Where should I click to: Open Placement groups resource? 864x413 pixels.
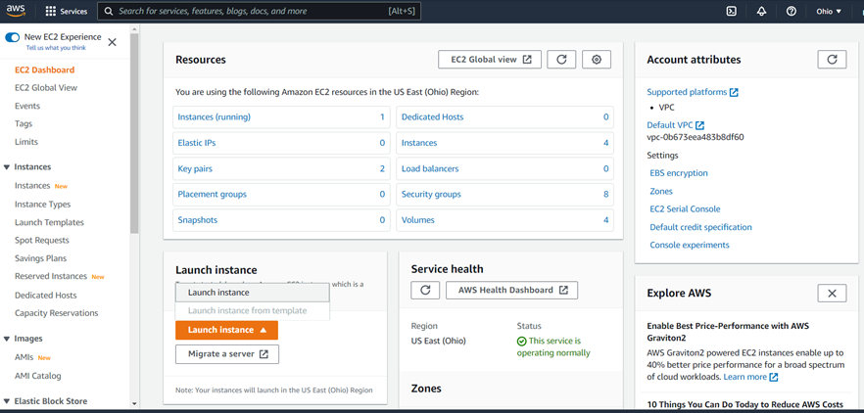point(281,195)
